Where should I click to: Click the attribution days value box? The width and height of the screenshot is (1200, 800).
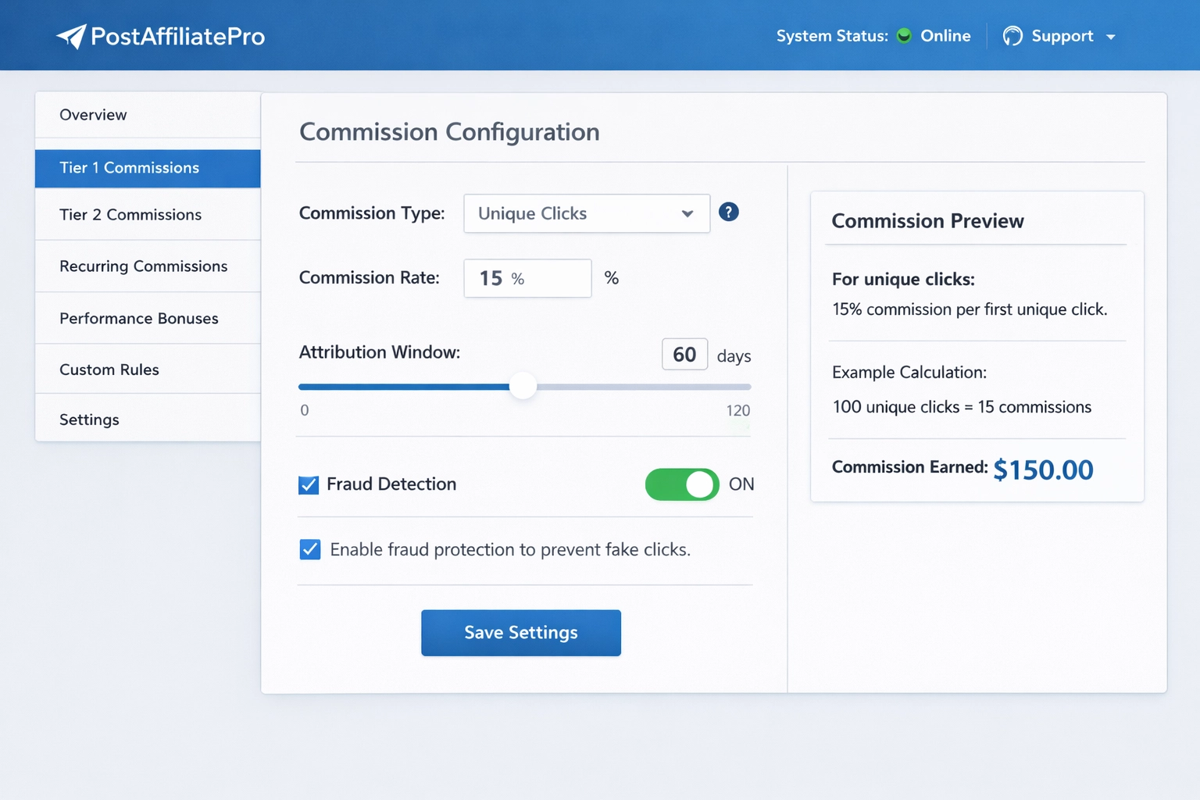click(x=684, y=354)
